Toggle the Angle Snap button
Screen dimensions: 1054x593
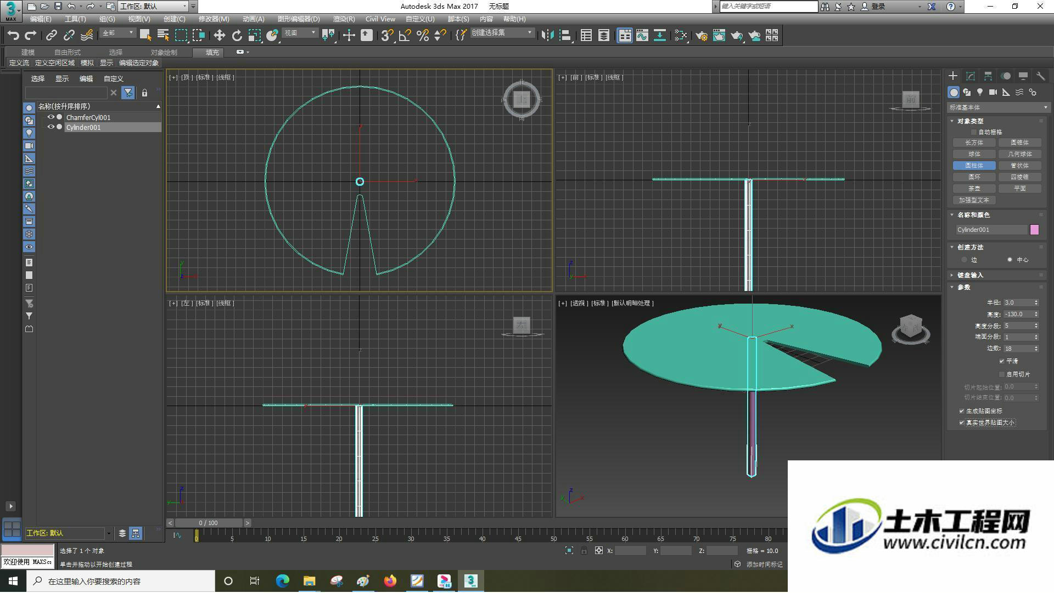(405, 36)
